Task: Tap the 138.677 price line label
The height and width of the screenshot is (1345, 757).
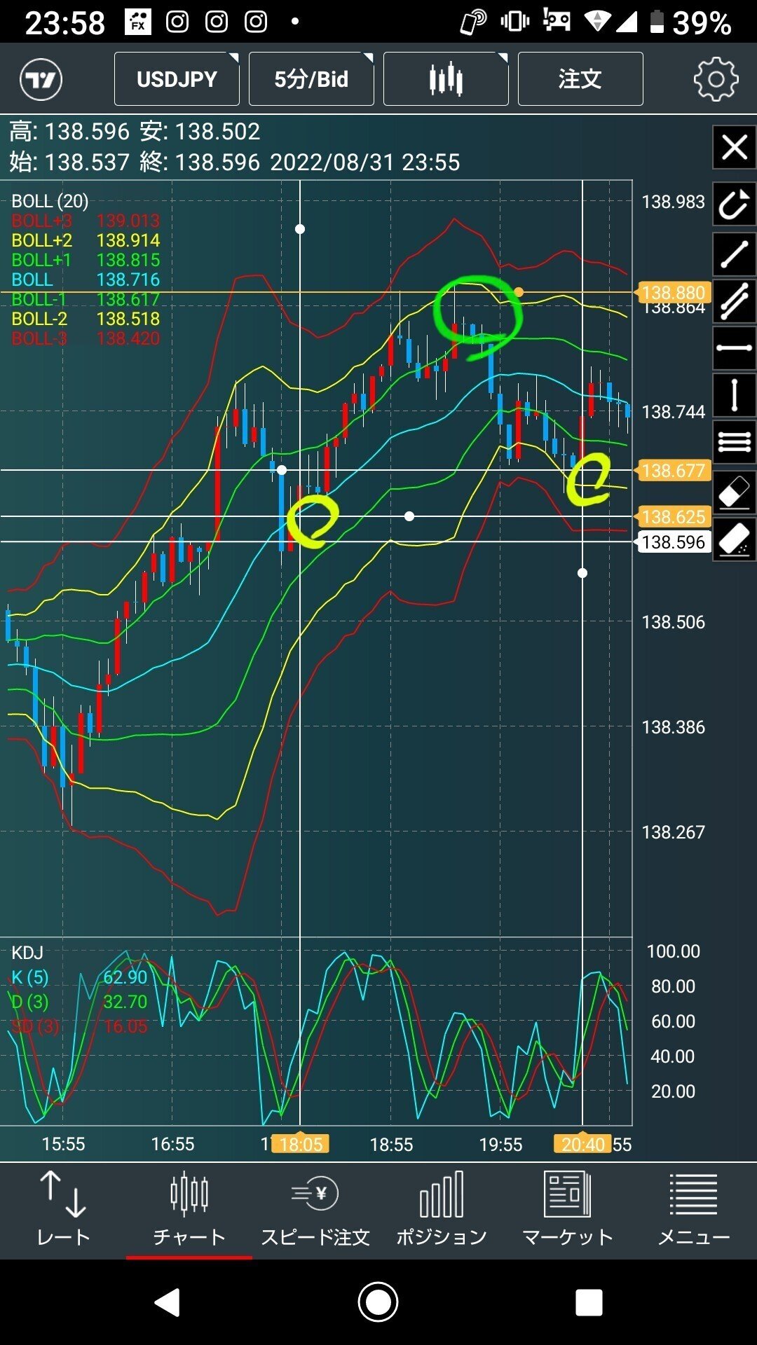Action: (x=673, y=470)
